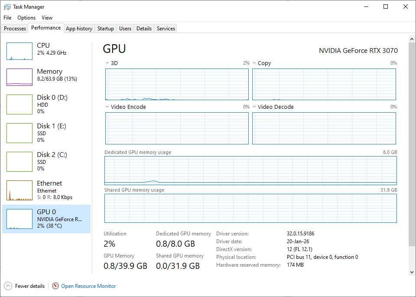Screen dimensions: 416x297
Task: Select the CPU usage graph thumbnail
Action: pos(19,51)
